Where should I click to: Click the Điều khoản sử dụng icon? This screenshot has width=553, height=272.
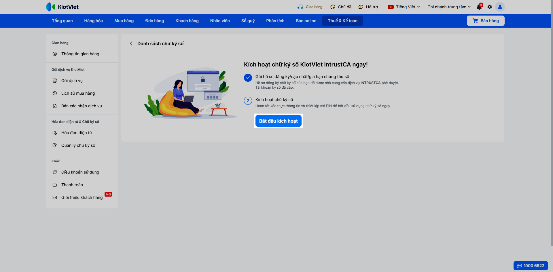55,172
